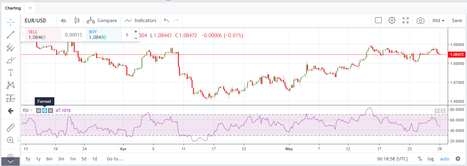Select the trend line drawing tool
The height and width of the screenshot is (166, 467).
click(11, 35)
